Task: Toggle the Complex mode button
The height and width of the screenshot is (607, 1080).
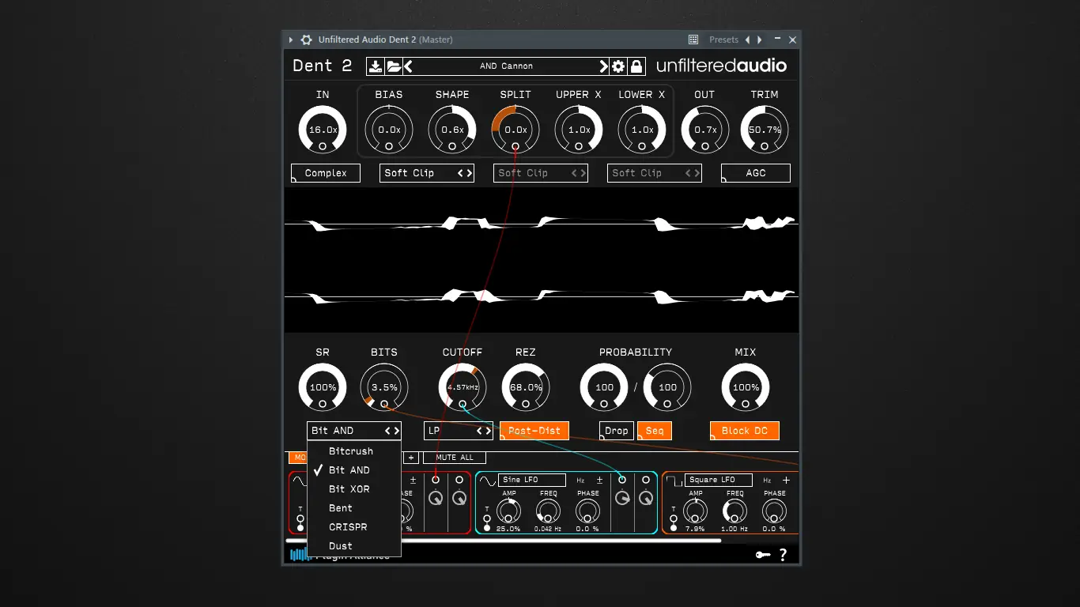Action: click(326, 173)
